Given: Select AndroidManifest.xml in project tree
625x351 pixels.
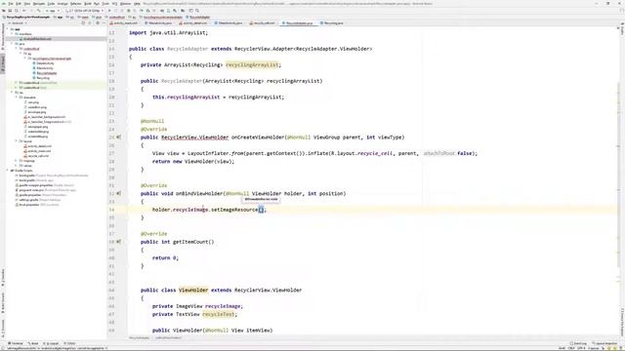Looking at the screenshot, I should point(36,39).
